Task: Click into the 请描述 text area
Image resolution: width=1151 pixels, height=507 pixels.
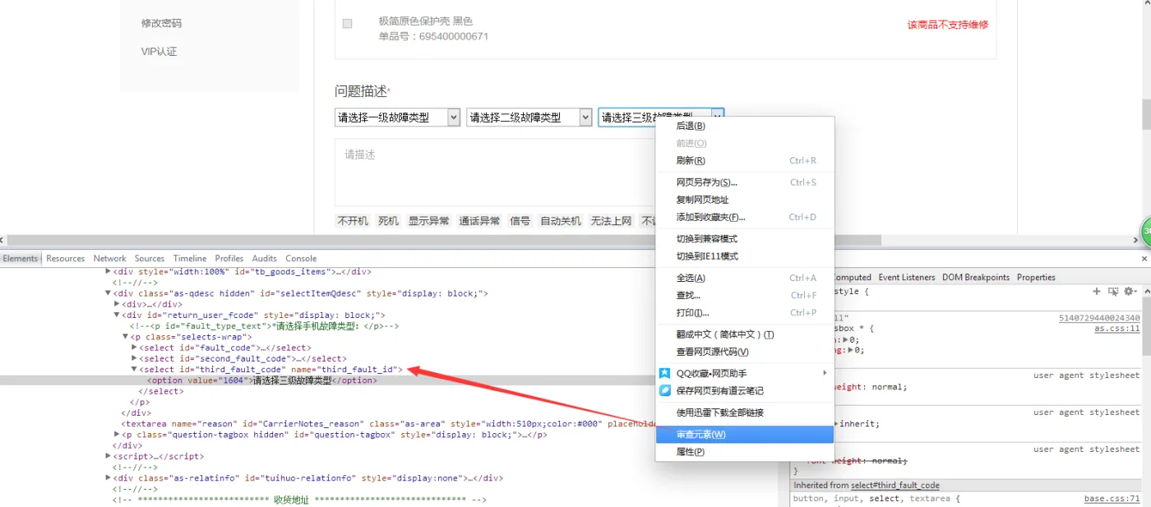Action: point(496,173)
